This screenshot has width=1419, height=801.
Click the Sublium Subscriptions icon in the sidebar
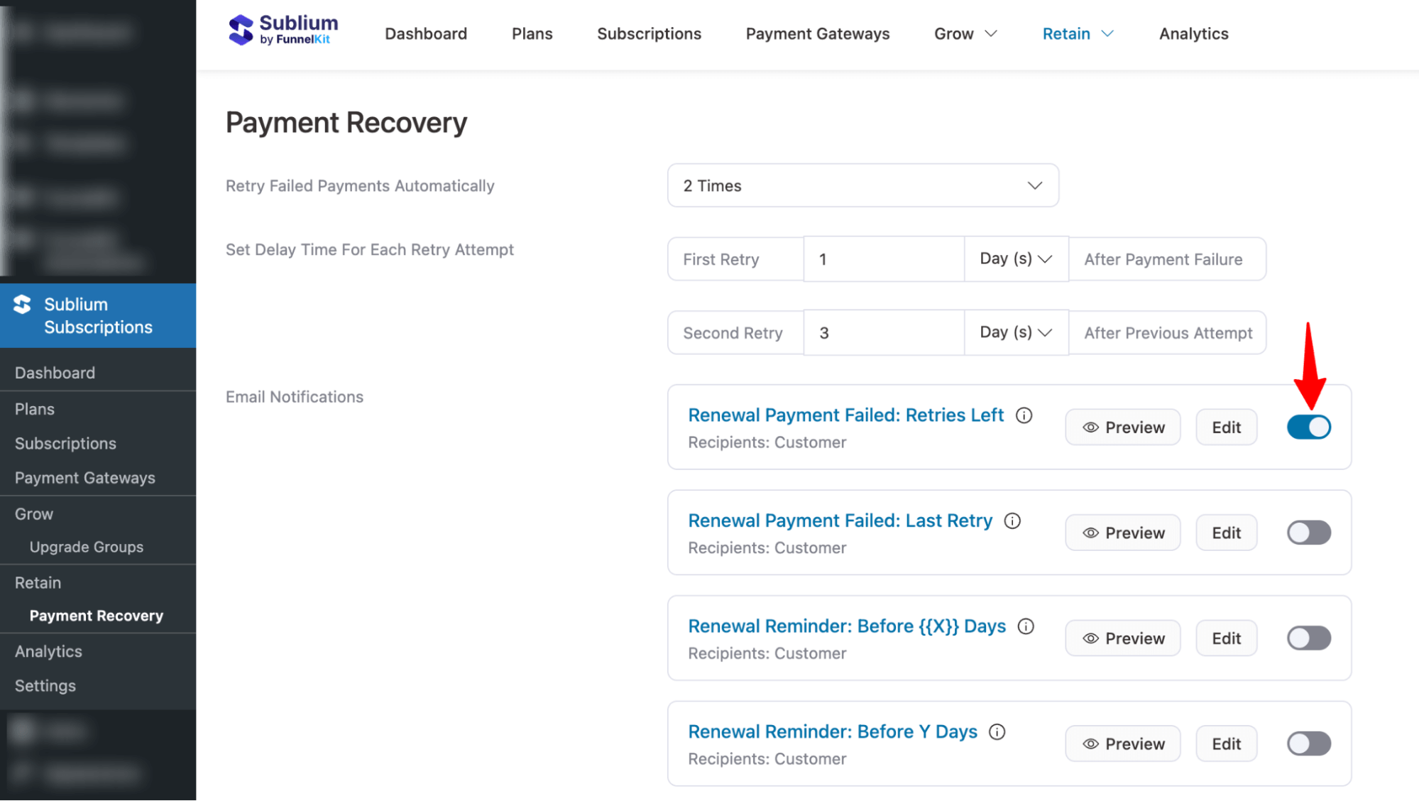pyautogui.click(x=22, y=305)
